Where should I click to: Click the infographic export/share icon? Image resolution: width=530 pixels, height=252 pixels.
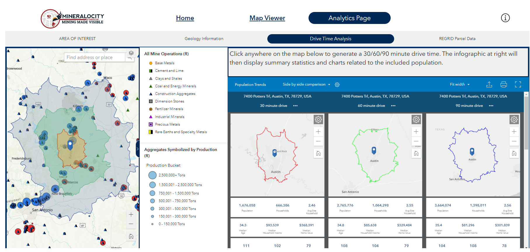pos(489,84)
